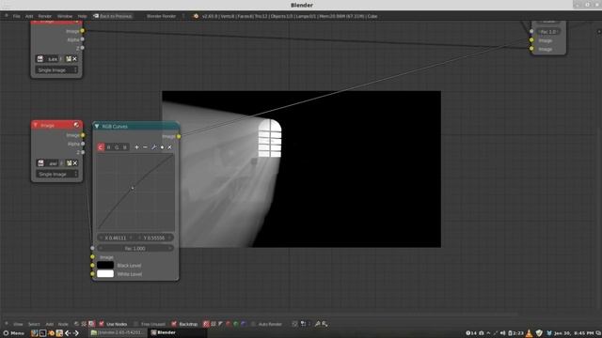Select the combined C channel in RGB Curves
Image resolution: width=602 pixels, height=338 pixels.
pos(101,147)
